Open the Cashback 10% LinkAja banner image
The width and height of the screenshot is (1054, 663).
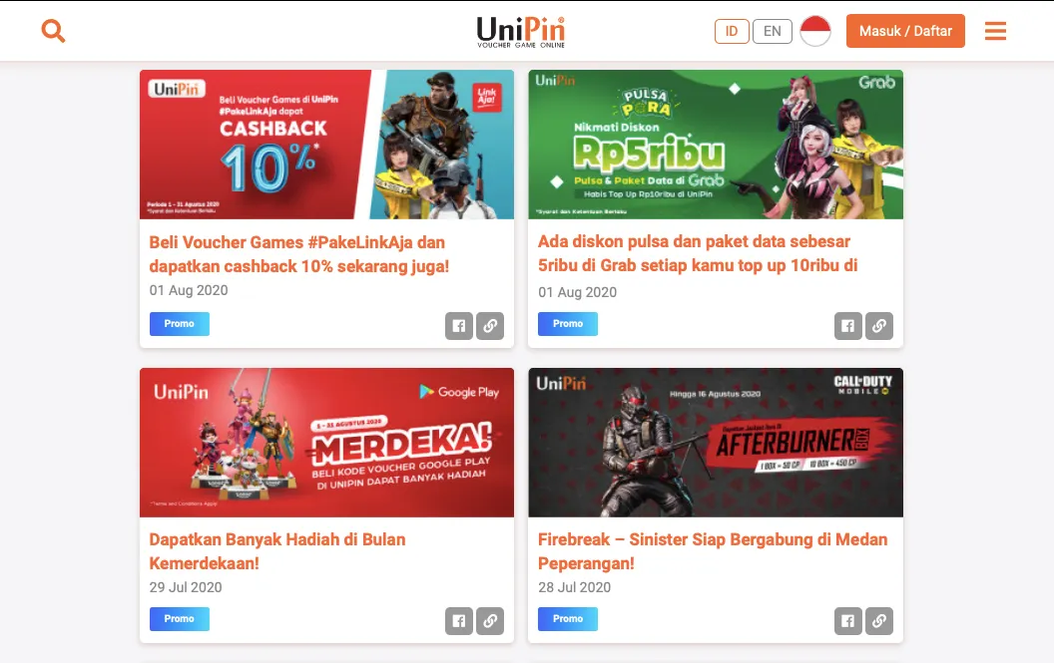coord(326,145)
